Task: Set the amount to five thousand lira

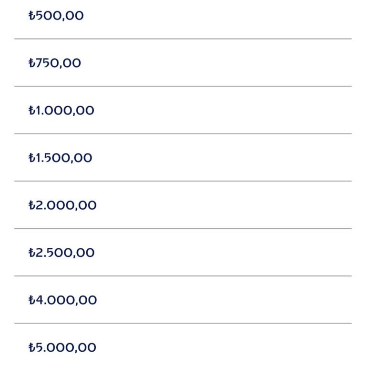Action: pos(62,347)
